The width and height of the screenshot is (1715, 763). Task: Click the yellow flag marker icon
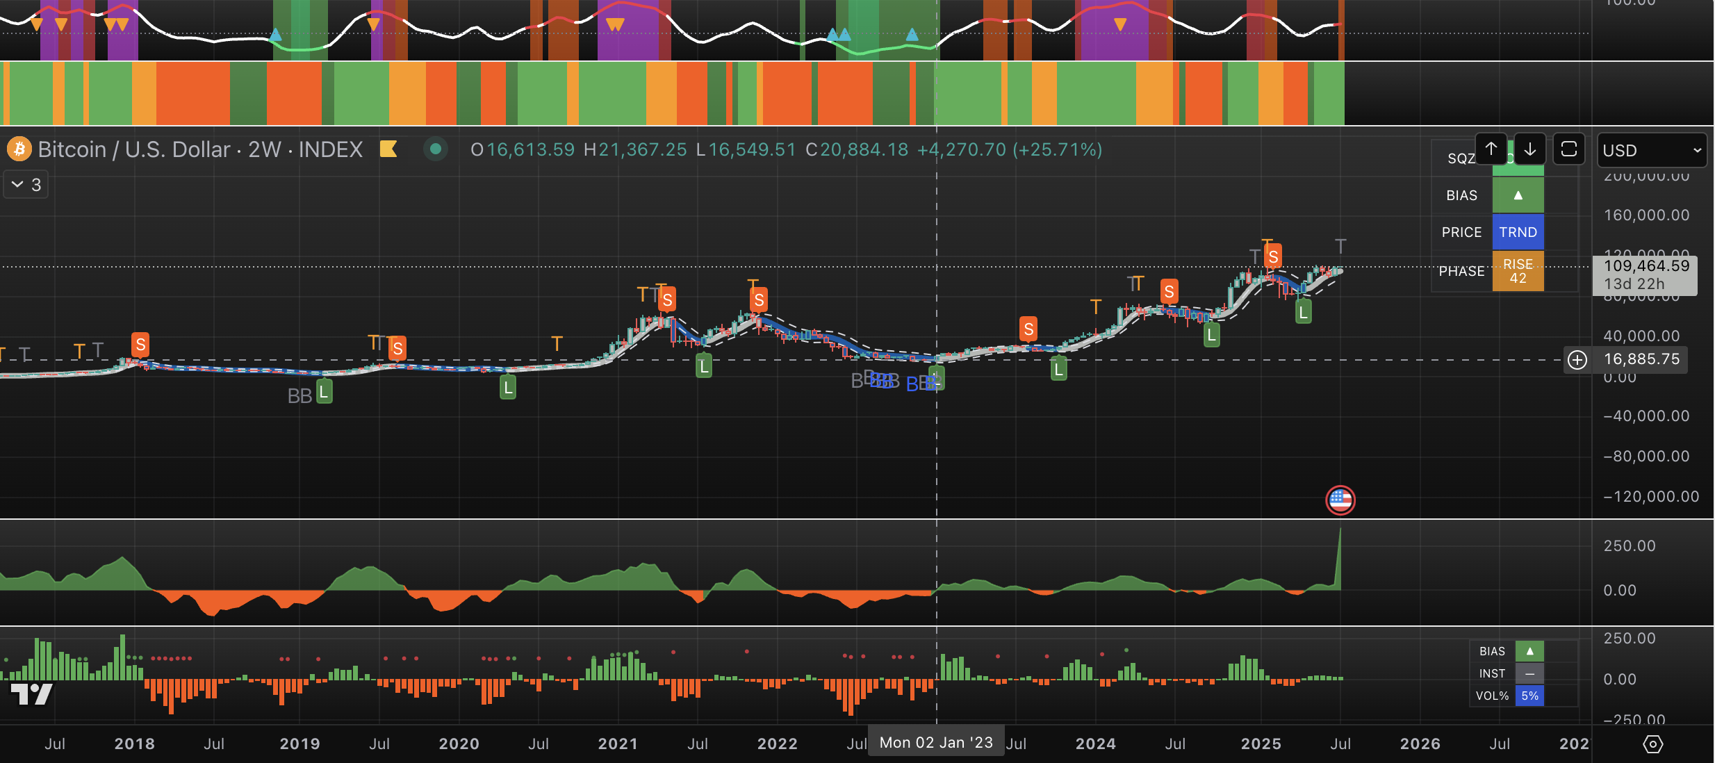pos(388,149)
